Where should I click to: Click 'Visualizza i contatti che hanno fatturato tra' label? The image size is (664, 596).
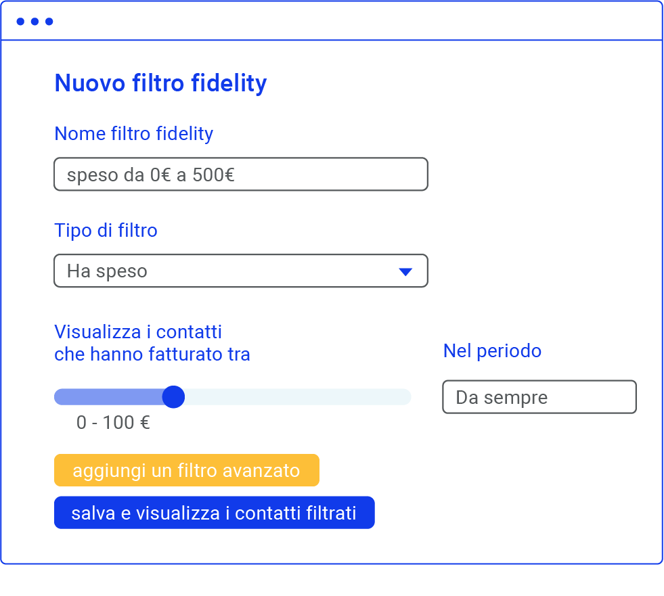(x=152, y=343)
